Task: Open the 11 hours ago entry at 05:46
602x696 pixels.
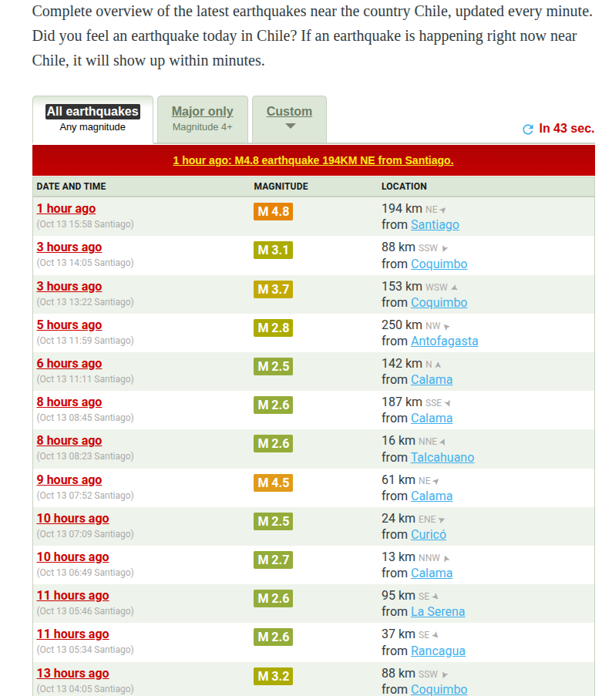Action: click(x=72, y=596)
